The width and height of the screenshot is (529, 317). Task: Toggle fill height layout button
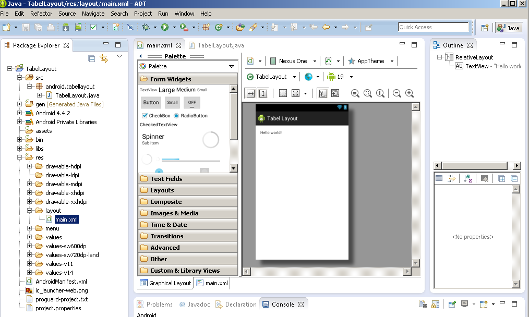(263, 93)
